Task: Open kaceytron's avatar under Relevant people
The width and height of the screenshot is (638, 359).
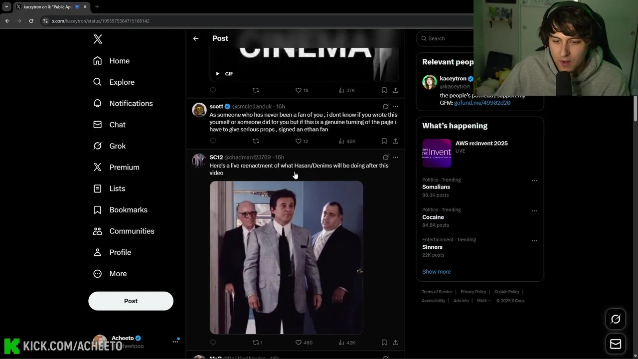Action: click(x=430, y=82)
